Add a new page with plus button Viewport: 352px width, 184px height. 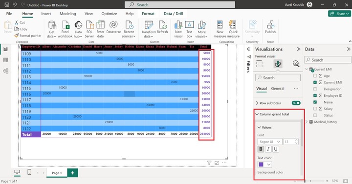(x=72, y=173)
